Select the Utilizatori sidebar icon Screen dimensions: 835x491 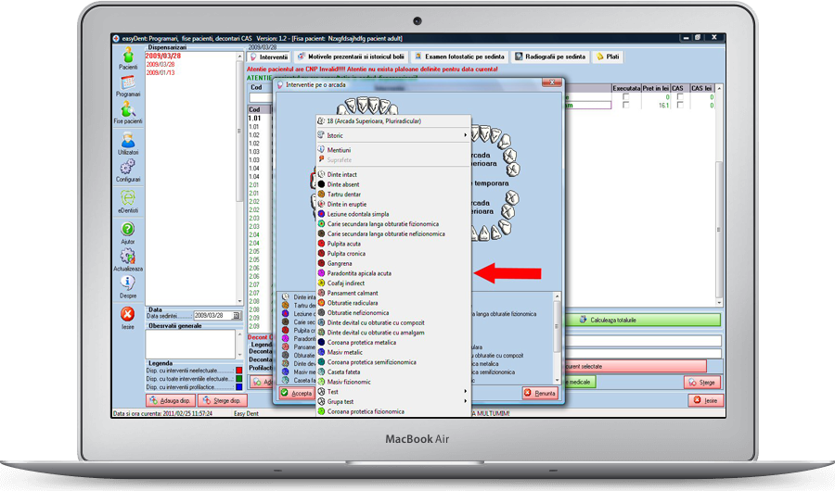click(x=128, y=143)
